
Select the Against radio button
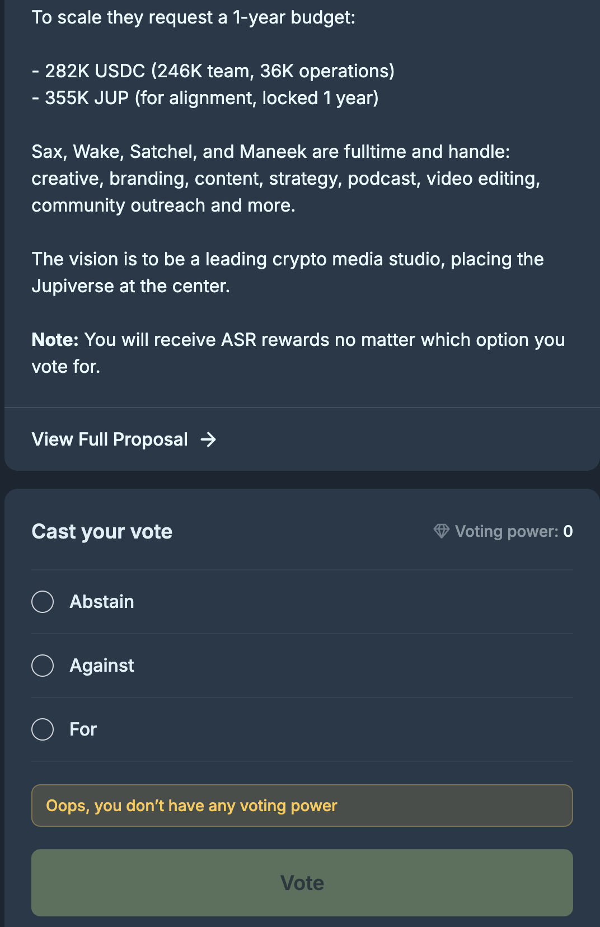[43, 666]
